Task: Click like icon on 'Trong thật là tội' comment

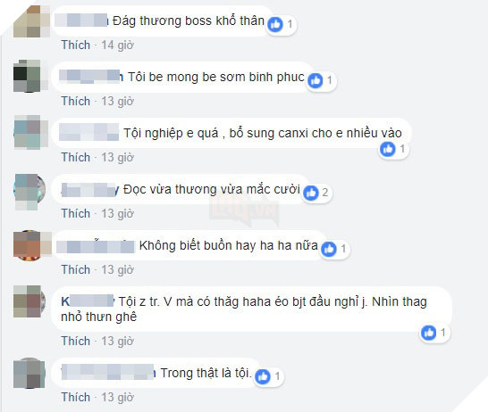Action: (263, 376)
